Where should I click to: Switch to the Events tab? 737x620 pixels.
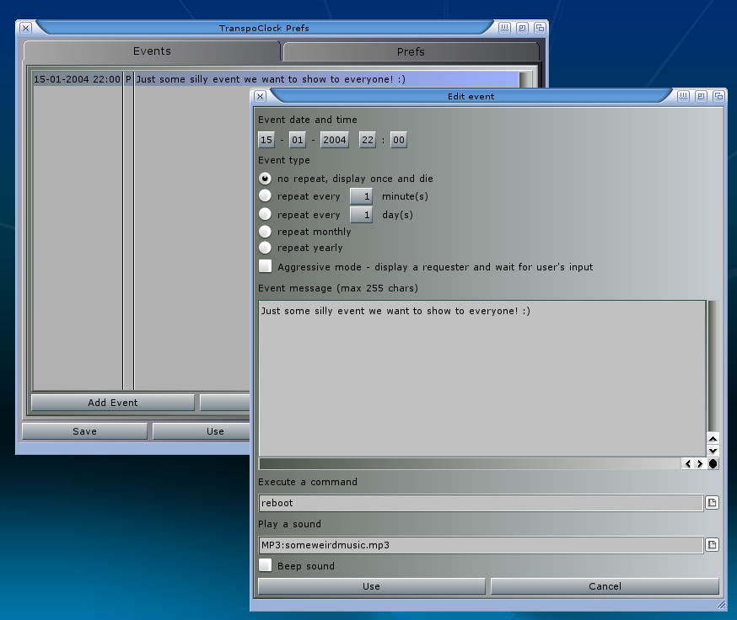(152, 51)
